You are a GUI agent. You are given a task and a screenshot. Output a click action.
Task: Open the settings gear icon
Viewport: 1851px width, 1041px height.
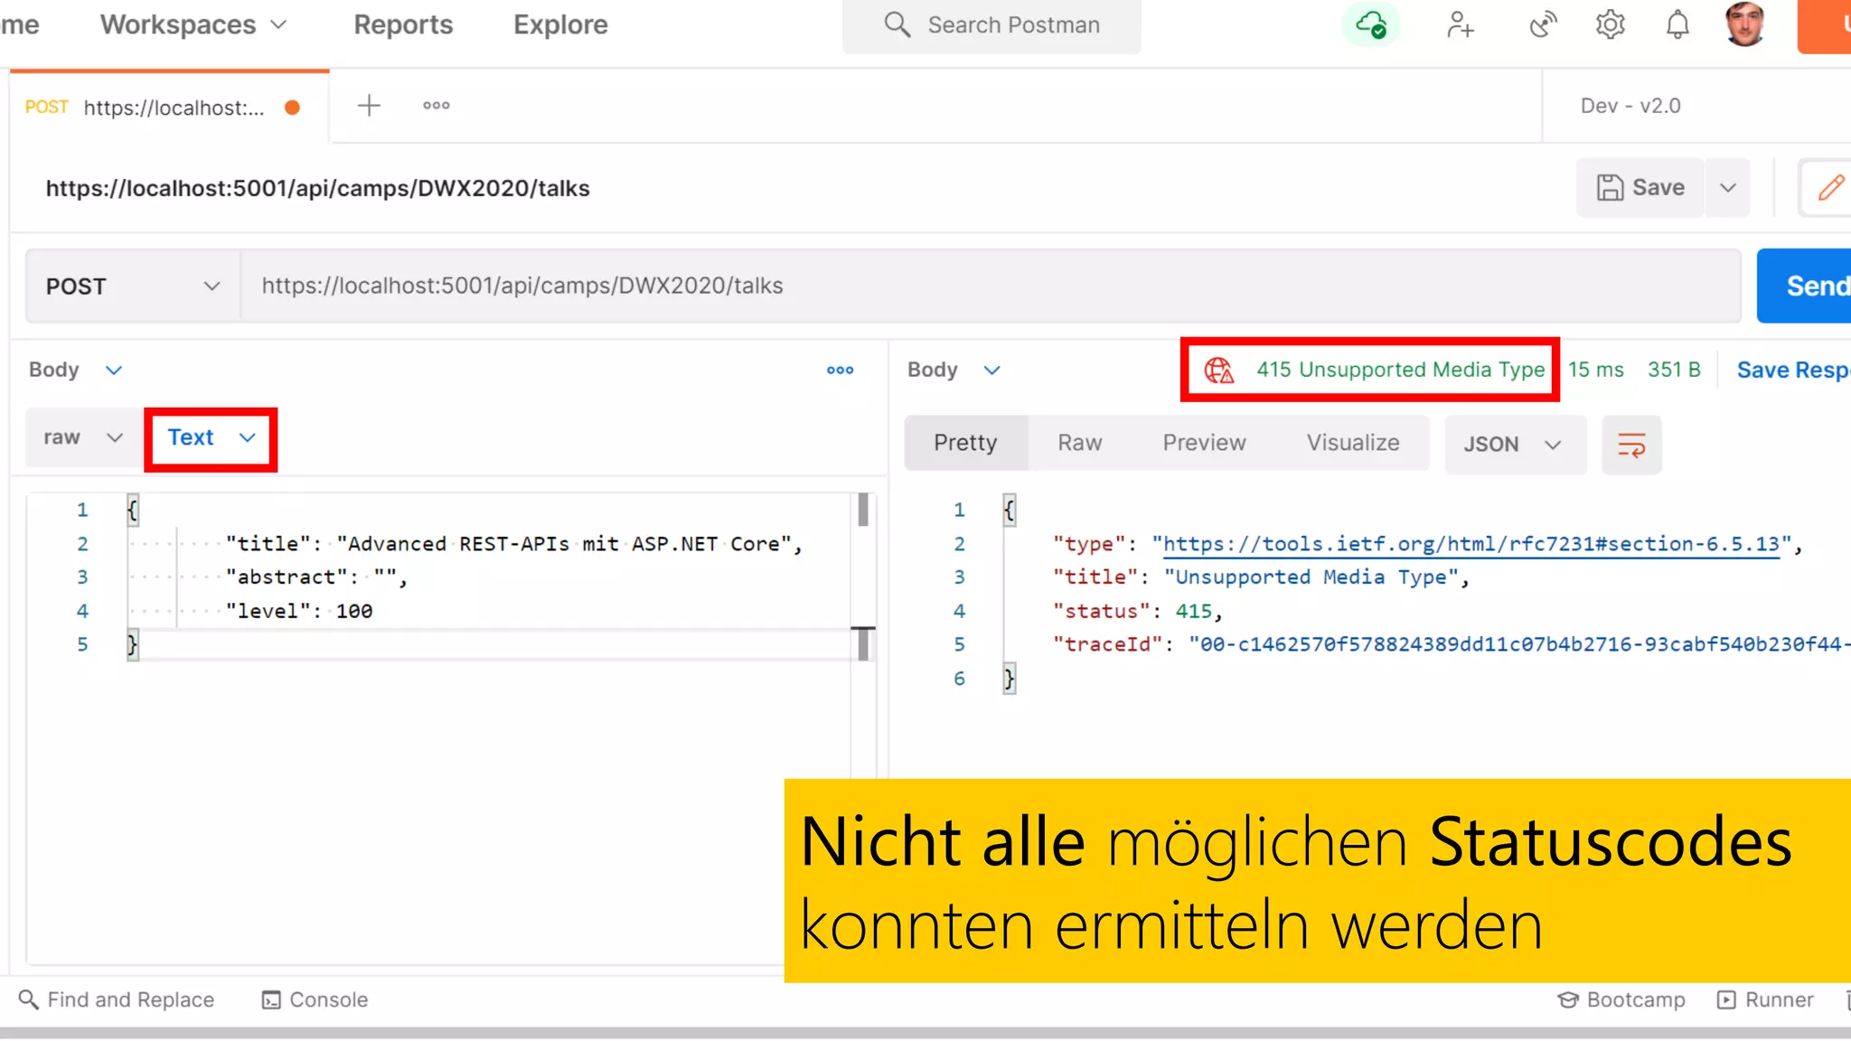point(1610,24)
